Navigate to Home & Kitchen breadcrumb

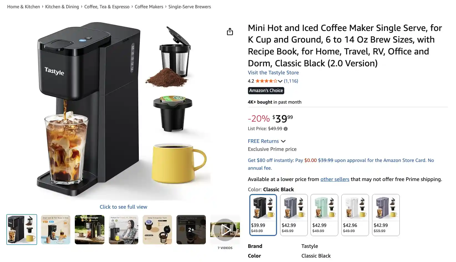tap(24, 7)
